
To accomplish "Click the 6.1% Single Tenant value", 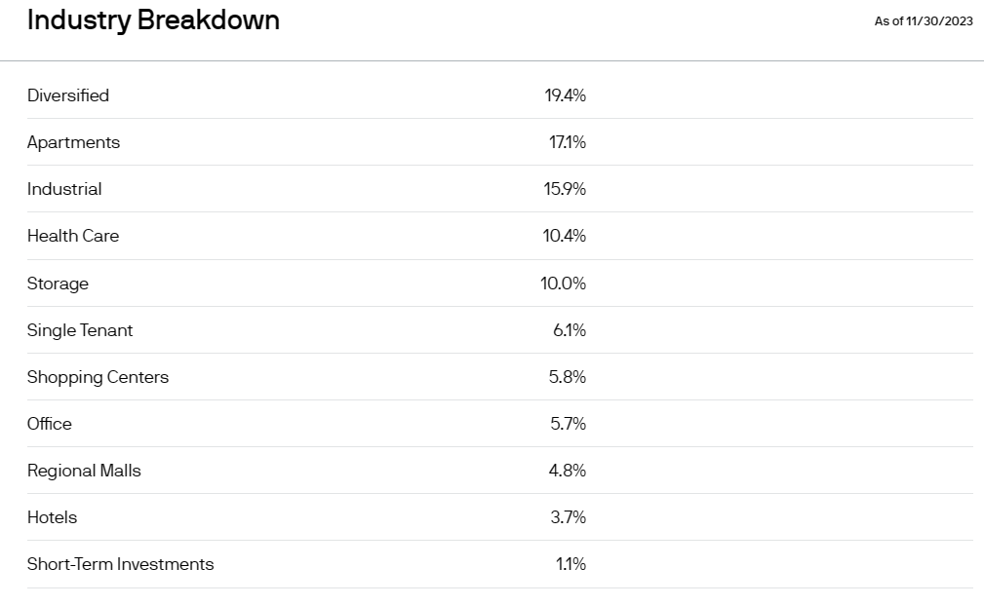I will pyautogui.click(x=569, y=330).
